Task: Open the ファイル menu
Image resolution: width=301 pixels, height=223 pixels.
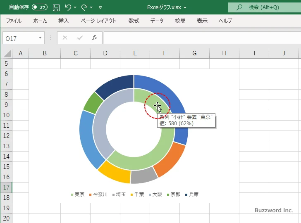Action: (14, 21)
